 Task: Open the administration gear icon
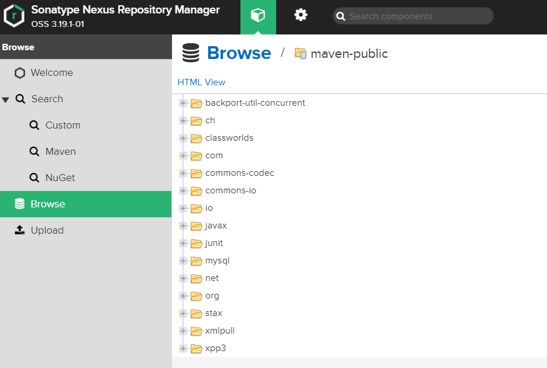tap(301, 15)
